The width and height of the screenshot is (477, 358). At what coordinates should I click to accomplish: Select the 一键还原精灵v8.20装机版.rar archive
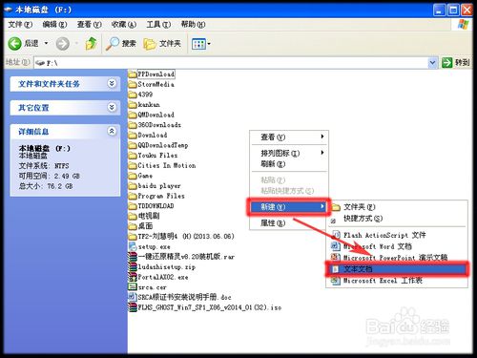tap(181, 257)
